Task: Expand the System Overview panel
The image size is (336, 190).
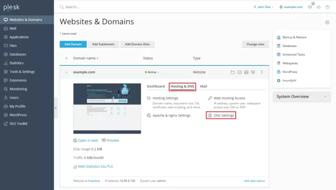Action: [x=302, y=97]
